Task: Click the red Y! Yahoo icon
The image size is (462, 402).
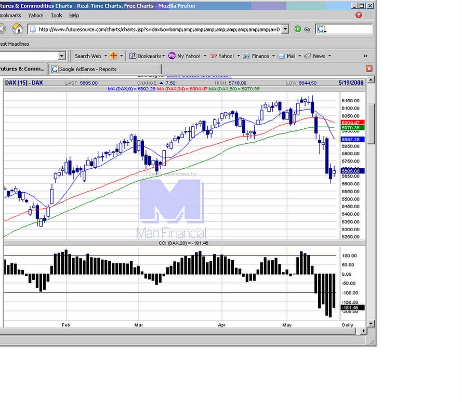Action: (x=213, y=56)
